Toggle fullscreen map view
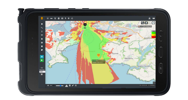The width and height of the screenshot is (188, 100). 154,83
